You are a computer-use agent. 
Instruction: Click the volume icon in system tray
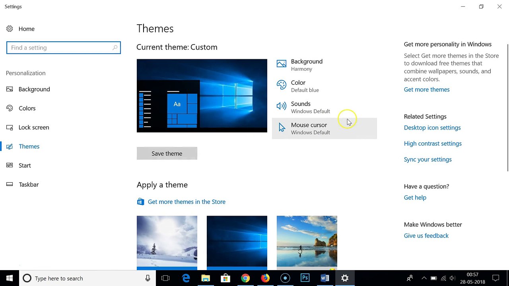coord(453,278)
